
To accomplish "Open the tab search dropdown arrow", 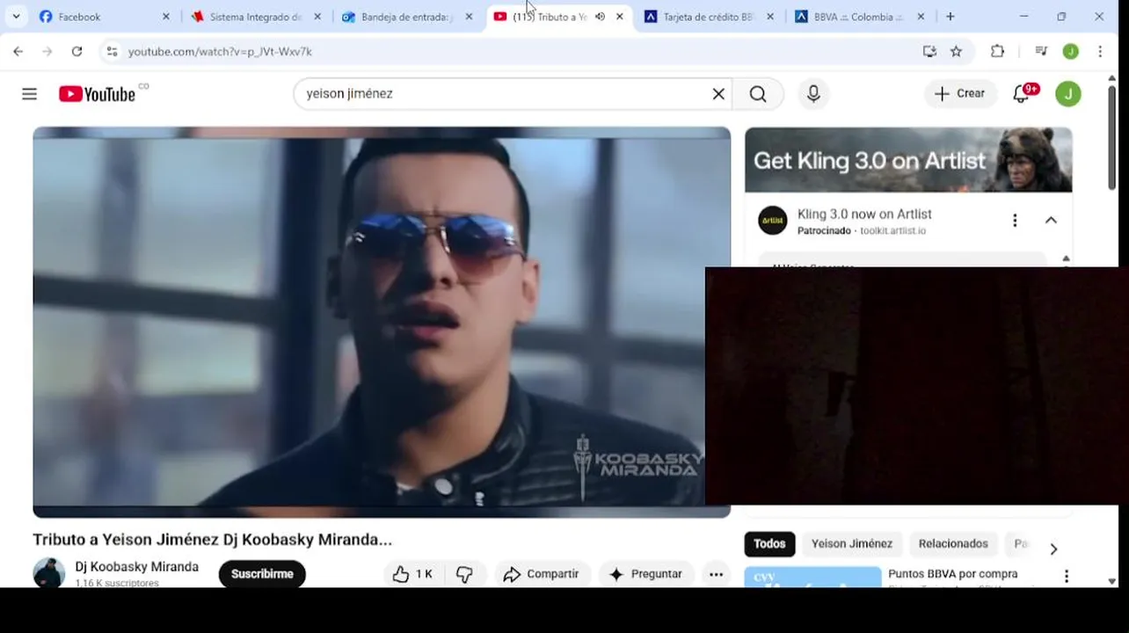I will 16,17.
